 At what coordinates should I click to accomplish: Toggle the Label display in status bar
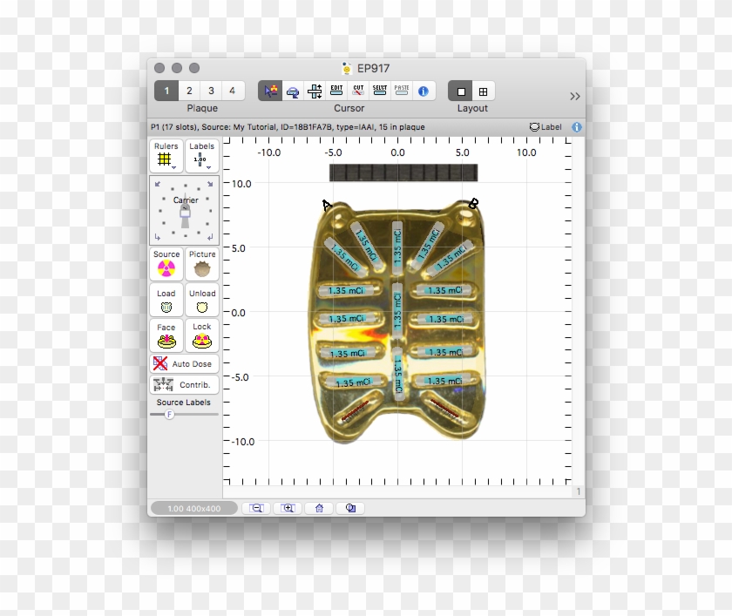point(542,126)
